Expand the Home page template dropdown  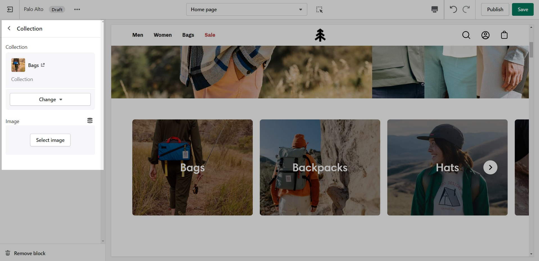coord(246,10)
